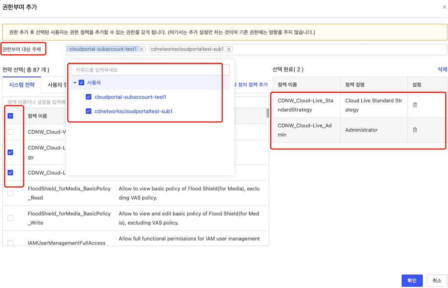Screen dimensions: 448x288
Task: Toggle the select-all policies header checkbox
Action: (x=10, y=116)
